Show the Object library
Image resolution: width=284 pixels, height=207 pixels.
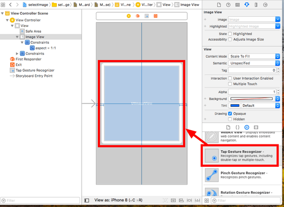point(246,127)
